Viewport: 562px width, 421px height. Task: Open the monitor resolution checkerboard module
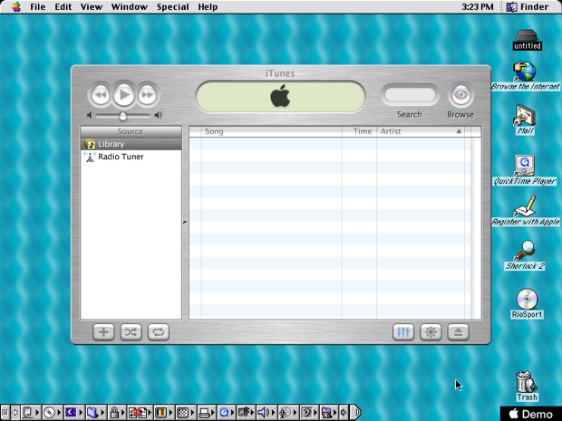coord(186,413)
